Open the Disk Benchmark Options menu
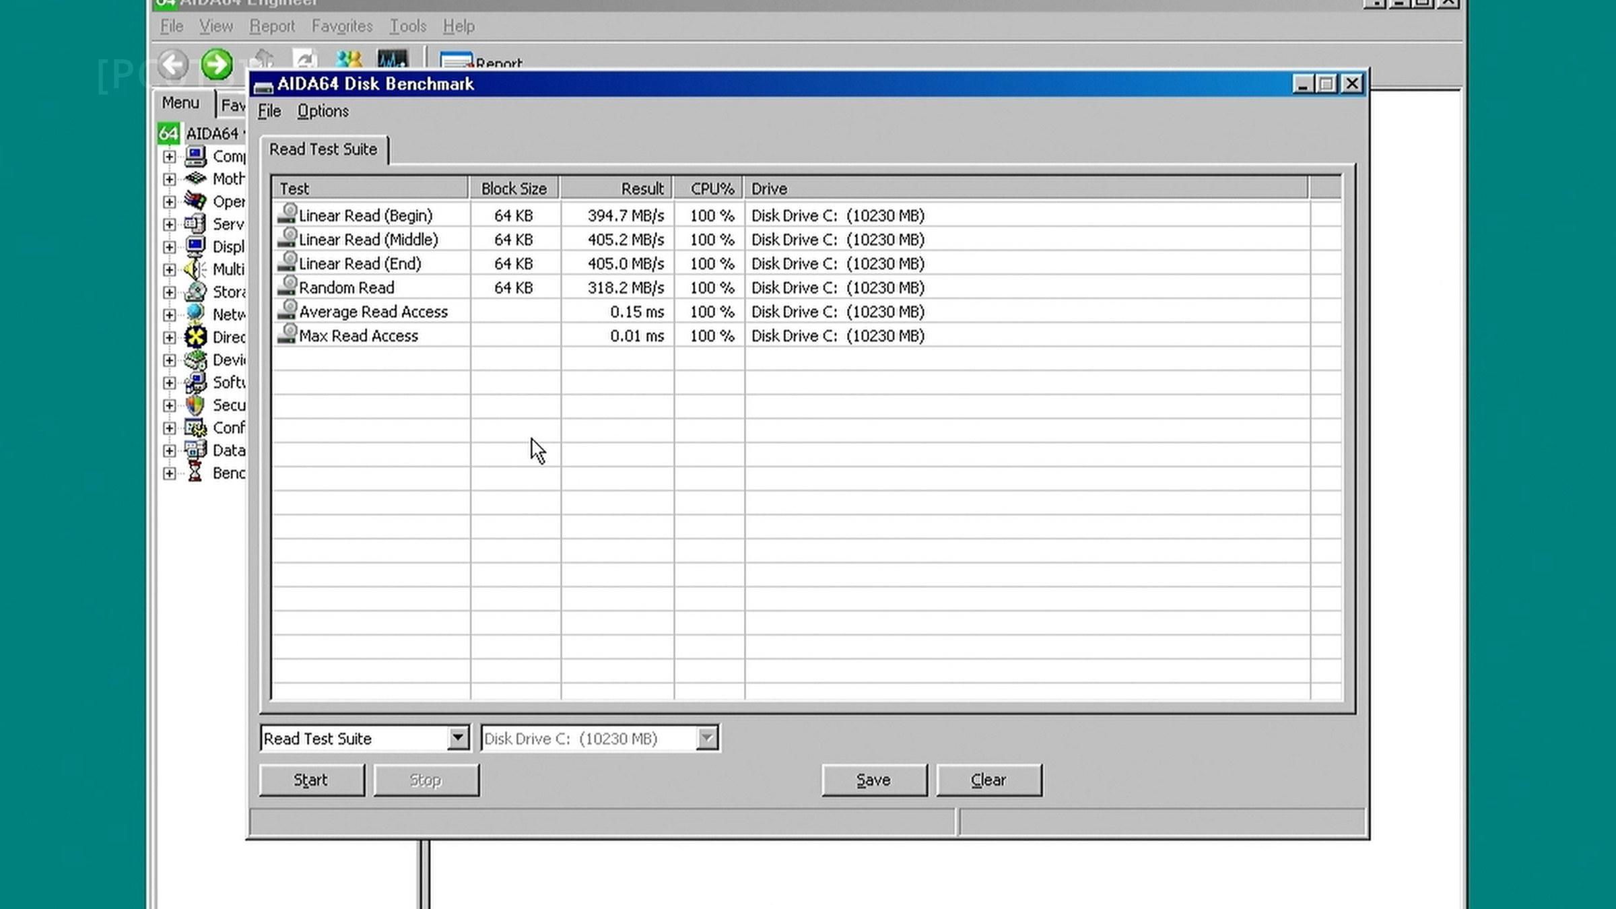This screenshot has height=909, width=1616. coord(323,111)
